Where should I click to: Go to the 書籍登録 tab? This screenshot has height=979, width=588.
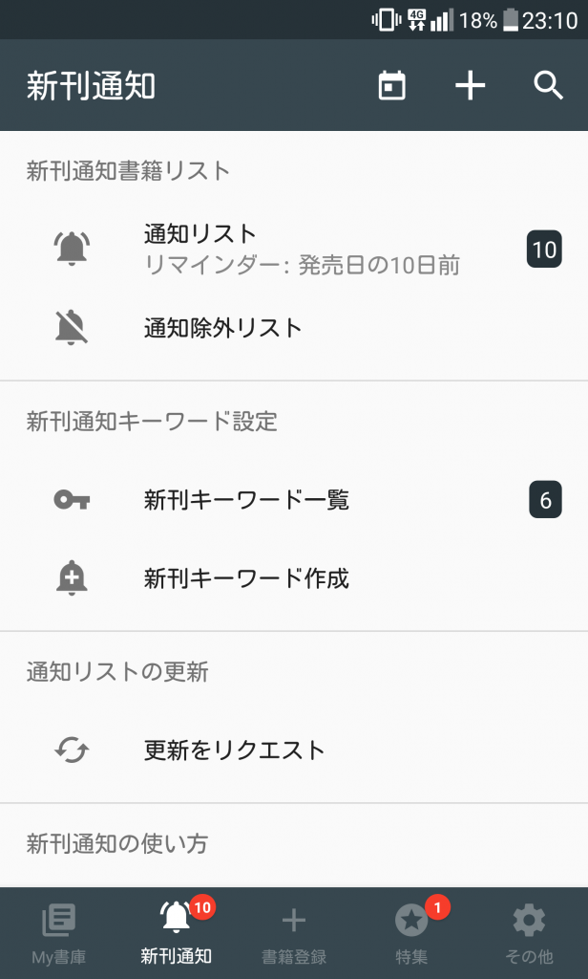pyautogui.click(x=294, y=933)
